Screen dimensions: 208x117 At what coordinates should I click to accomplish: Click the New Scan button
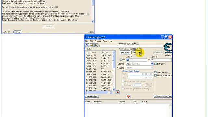tap(125, 52)
